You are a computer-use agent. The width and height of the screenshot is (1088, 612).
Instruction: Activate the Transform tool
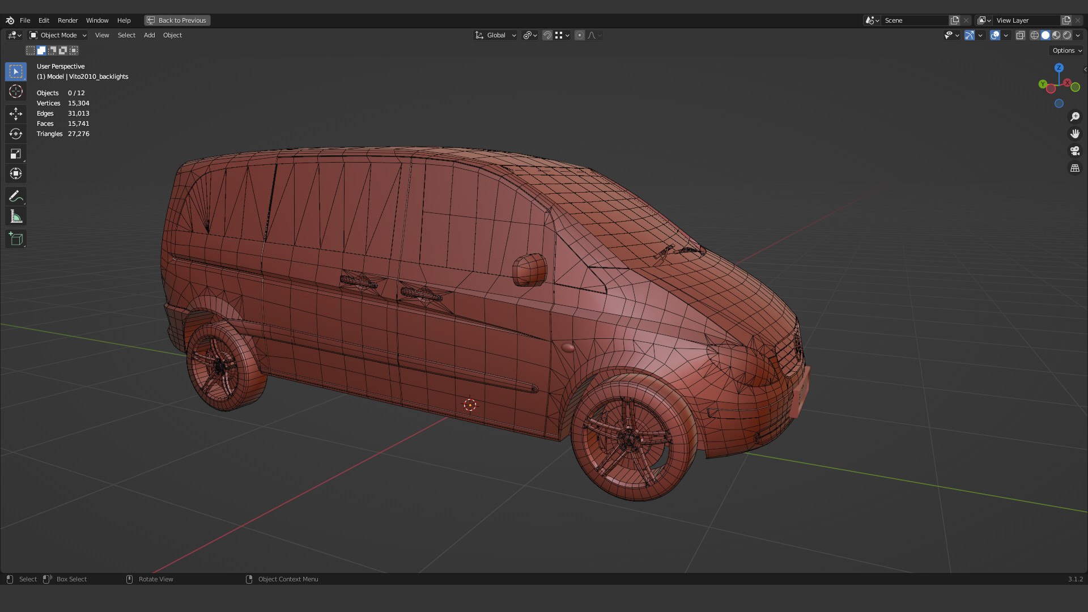pyautogui.click(x=16, y=173)
